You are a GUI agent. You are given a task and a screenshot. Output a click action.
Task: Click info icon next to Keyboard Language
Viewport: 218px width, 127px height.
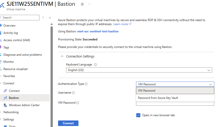pyautogui.click(x=95, y=65)
